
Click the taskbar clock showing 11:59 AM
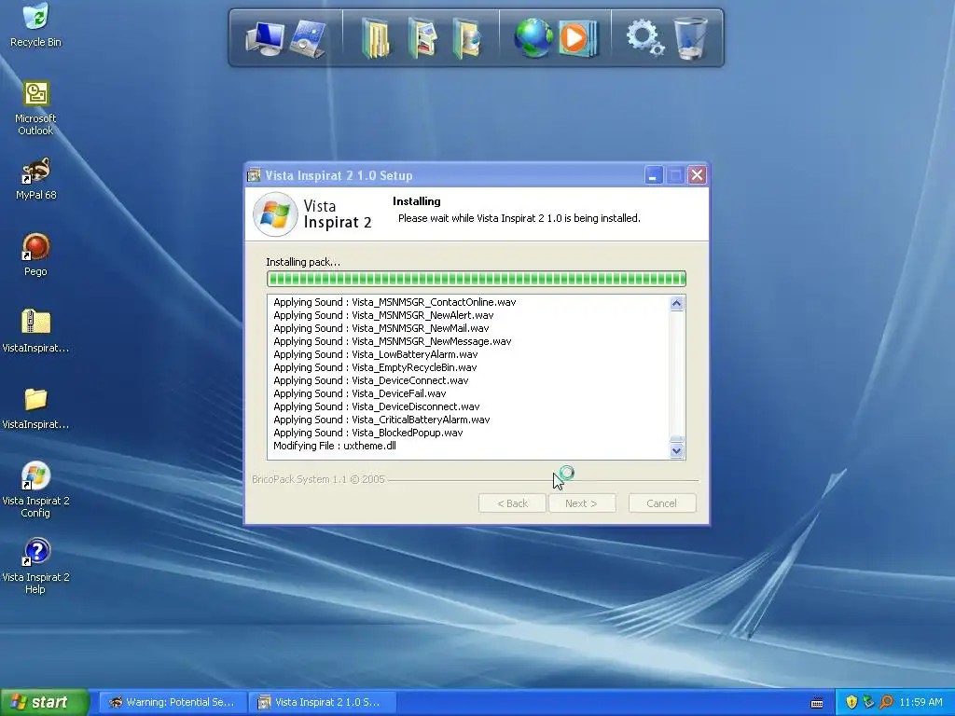pos(920,703)
